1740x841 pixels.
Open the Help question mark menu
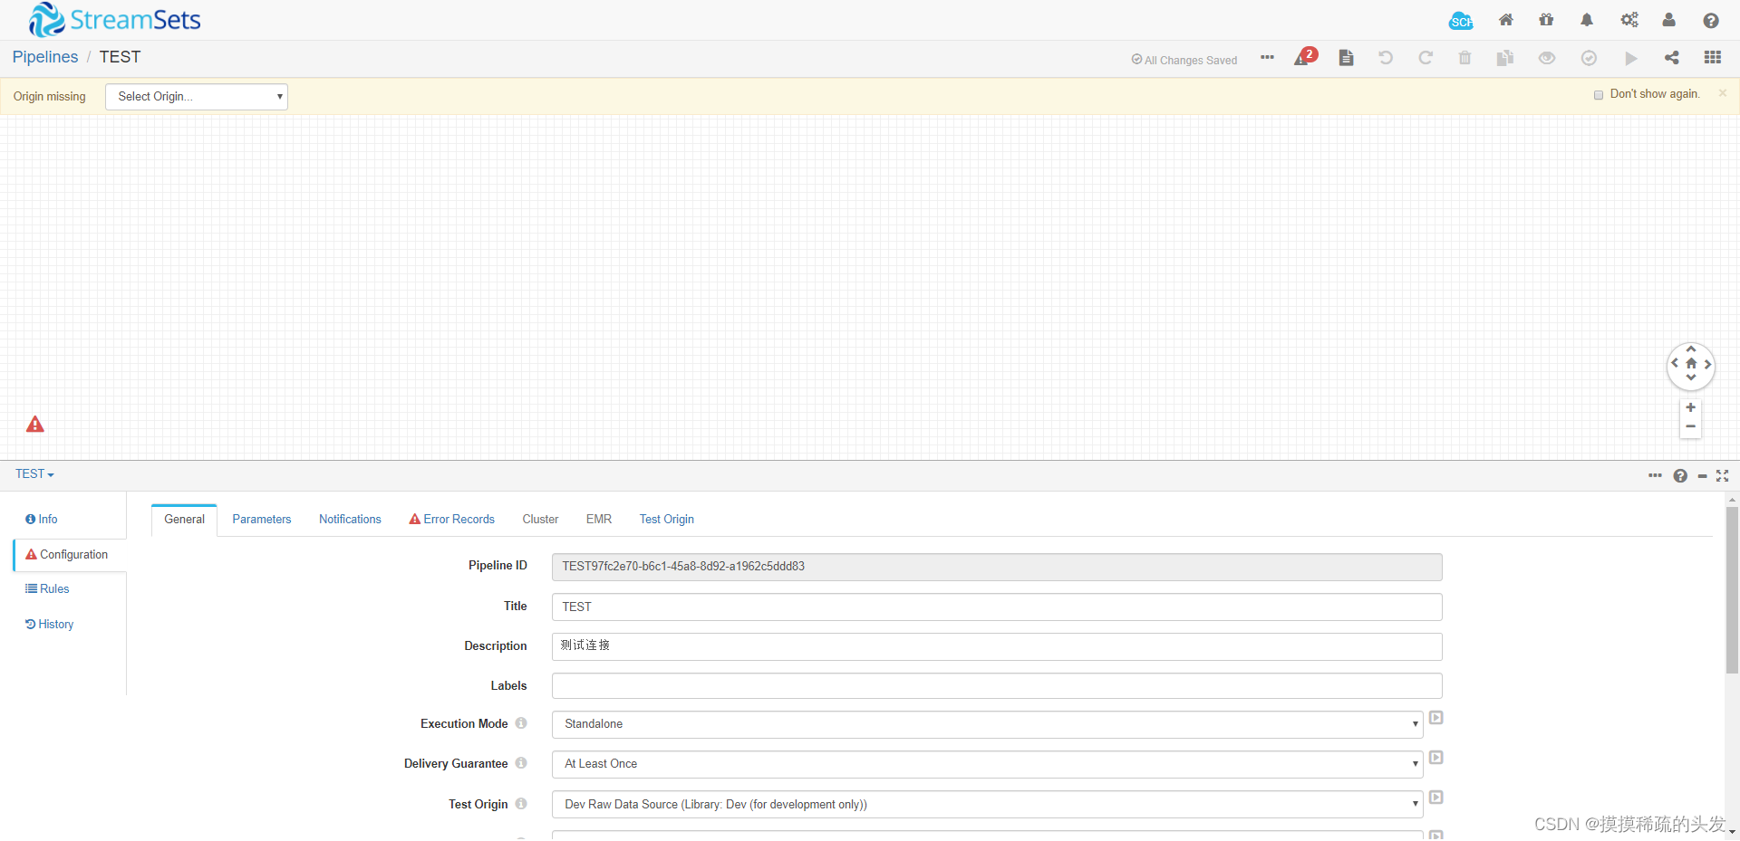pos(1711,19)
